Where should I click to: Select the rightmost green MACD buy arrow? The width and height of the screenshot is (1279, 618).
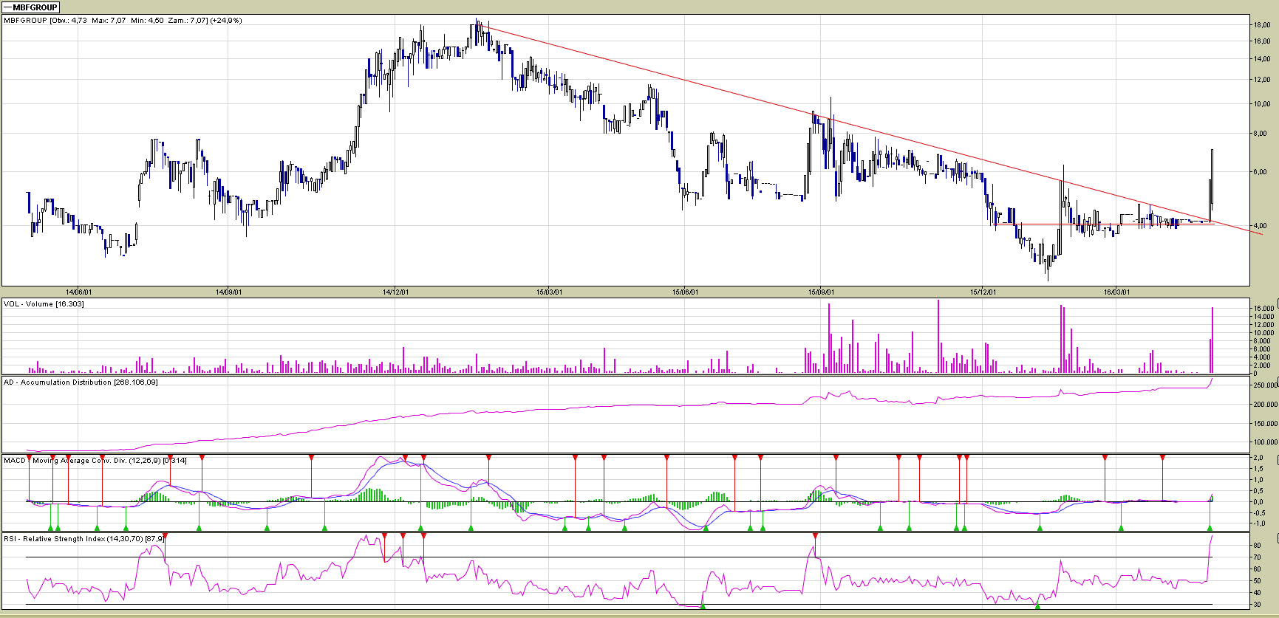[x=1210, y=527]
